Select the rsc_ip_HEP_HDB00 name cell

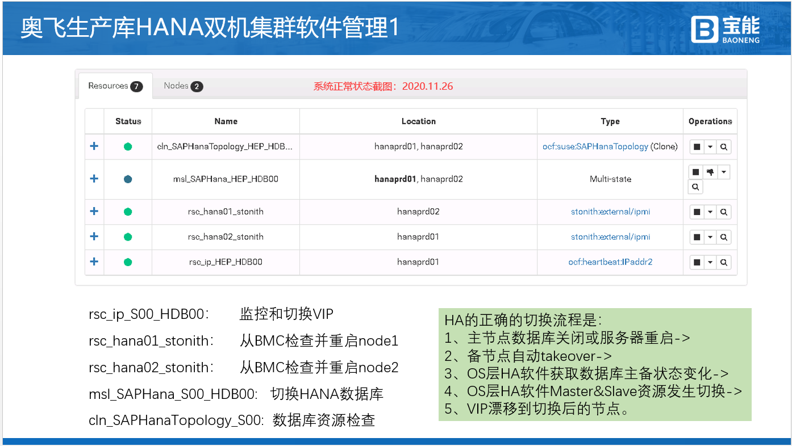(x=226, y=262)
